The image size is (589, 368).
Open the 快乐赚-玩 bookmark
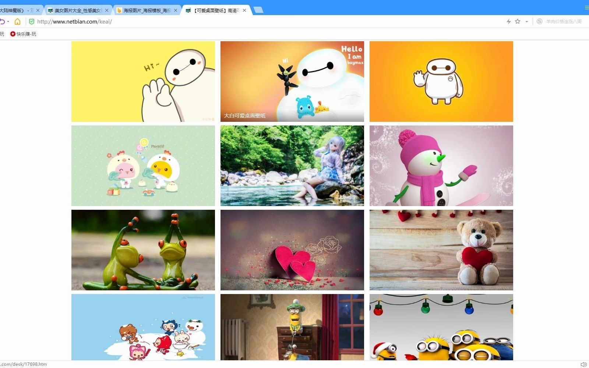[x=23, y=34]
